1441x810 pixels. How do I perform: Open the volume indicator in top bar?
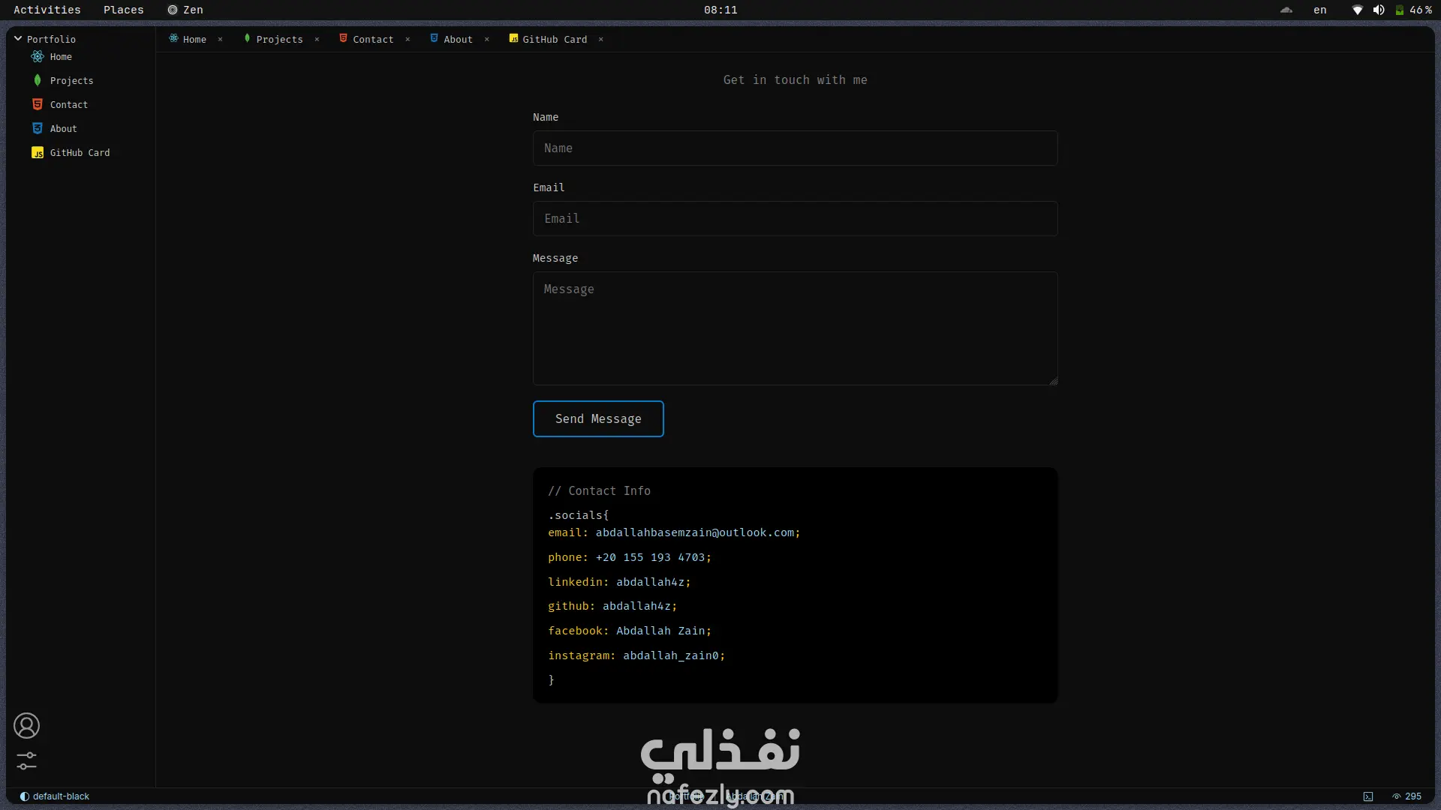click(1379, 10)
